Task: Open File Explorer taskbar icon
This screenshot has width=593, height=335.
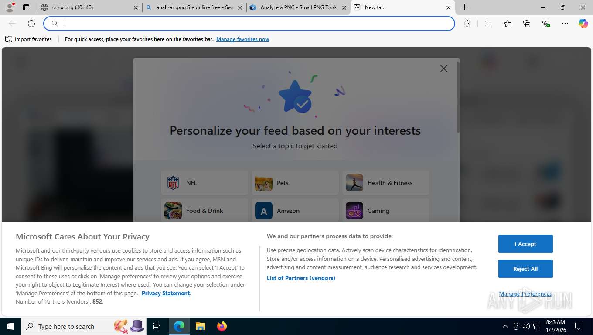Action: [200, 326]
